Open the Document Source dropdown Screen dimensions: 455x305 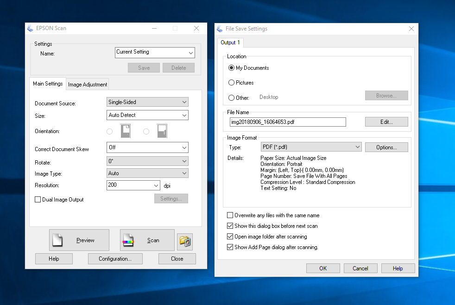pos(147,102)
